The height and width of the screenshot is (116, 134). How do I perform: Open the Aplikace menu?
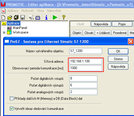[13, 11]
